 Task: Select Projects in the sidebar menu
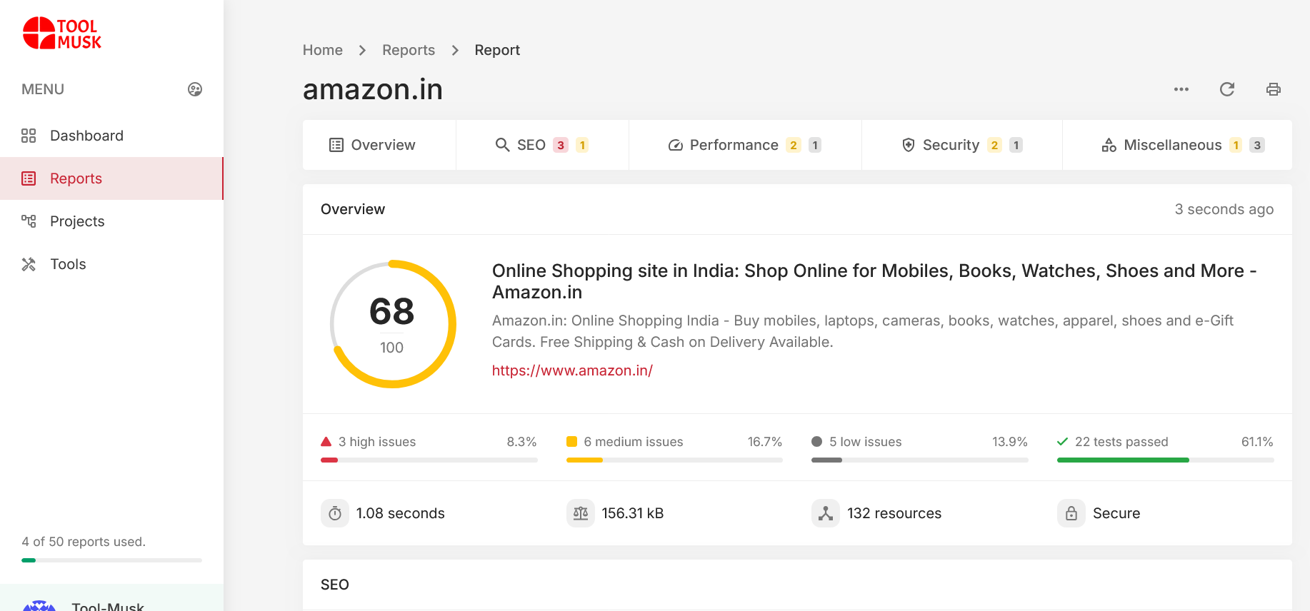tap(77, 221)
